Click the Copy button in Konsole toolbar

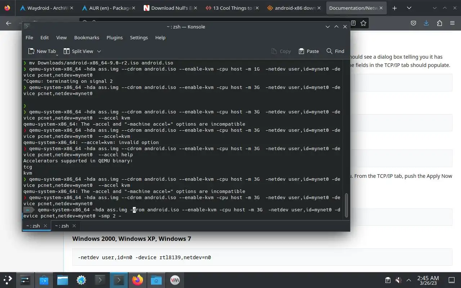pos(281,51)
